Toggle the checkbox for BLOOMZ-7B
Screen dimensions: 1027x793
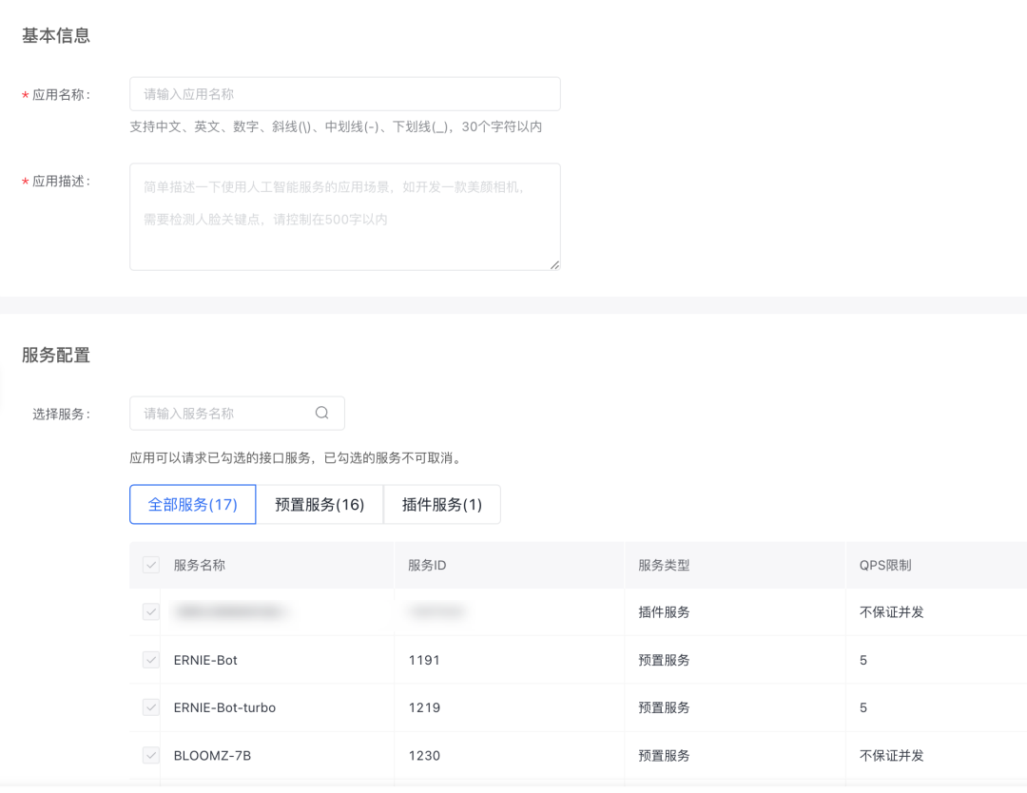pos(149,755)
